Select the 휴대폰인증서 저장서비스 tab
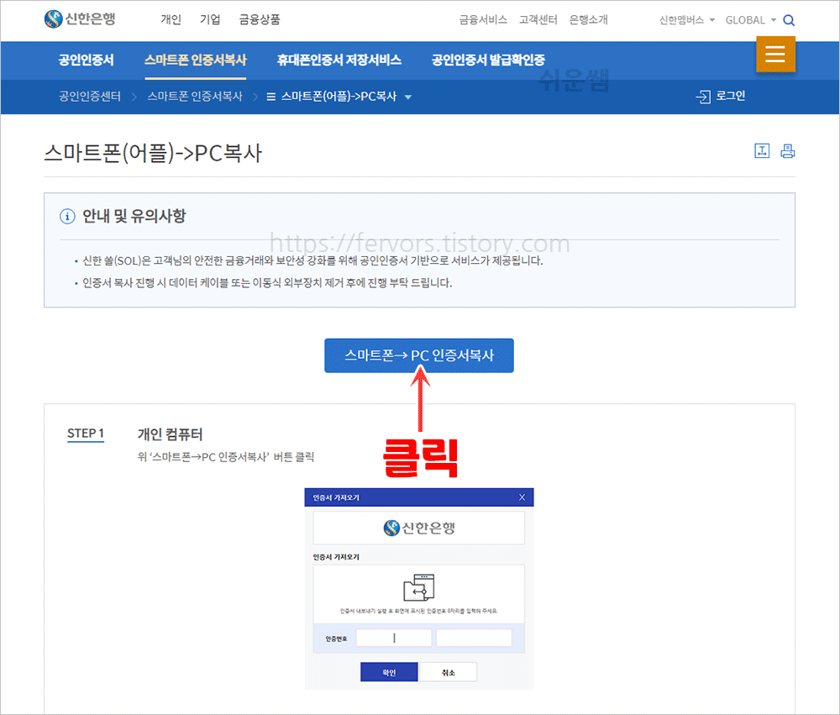 (339, 60)
